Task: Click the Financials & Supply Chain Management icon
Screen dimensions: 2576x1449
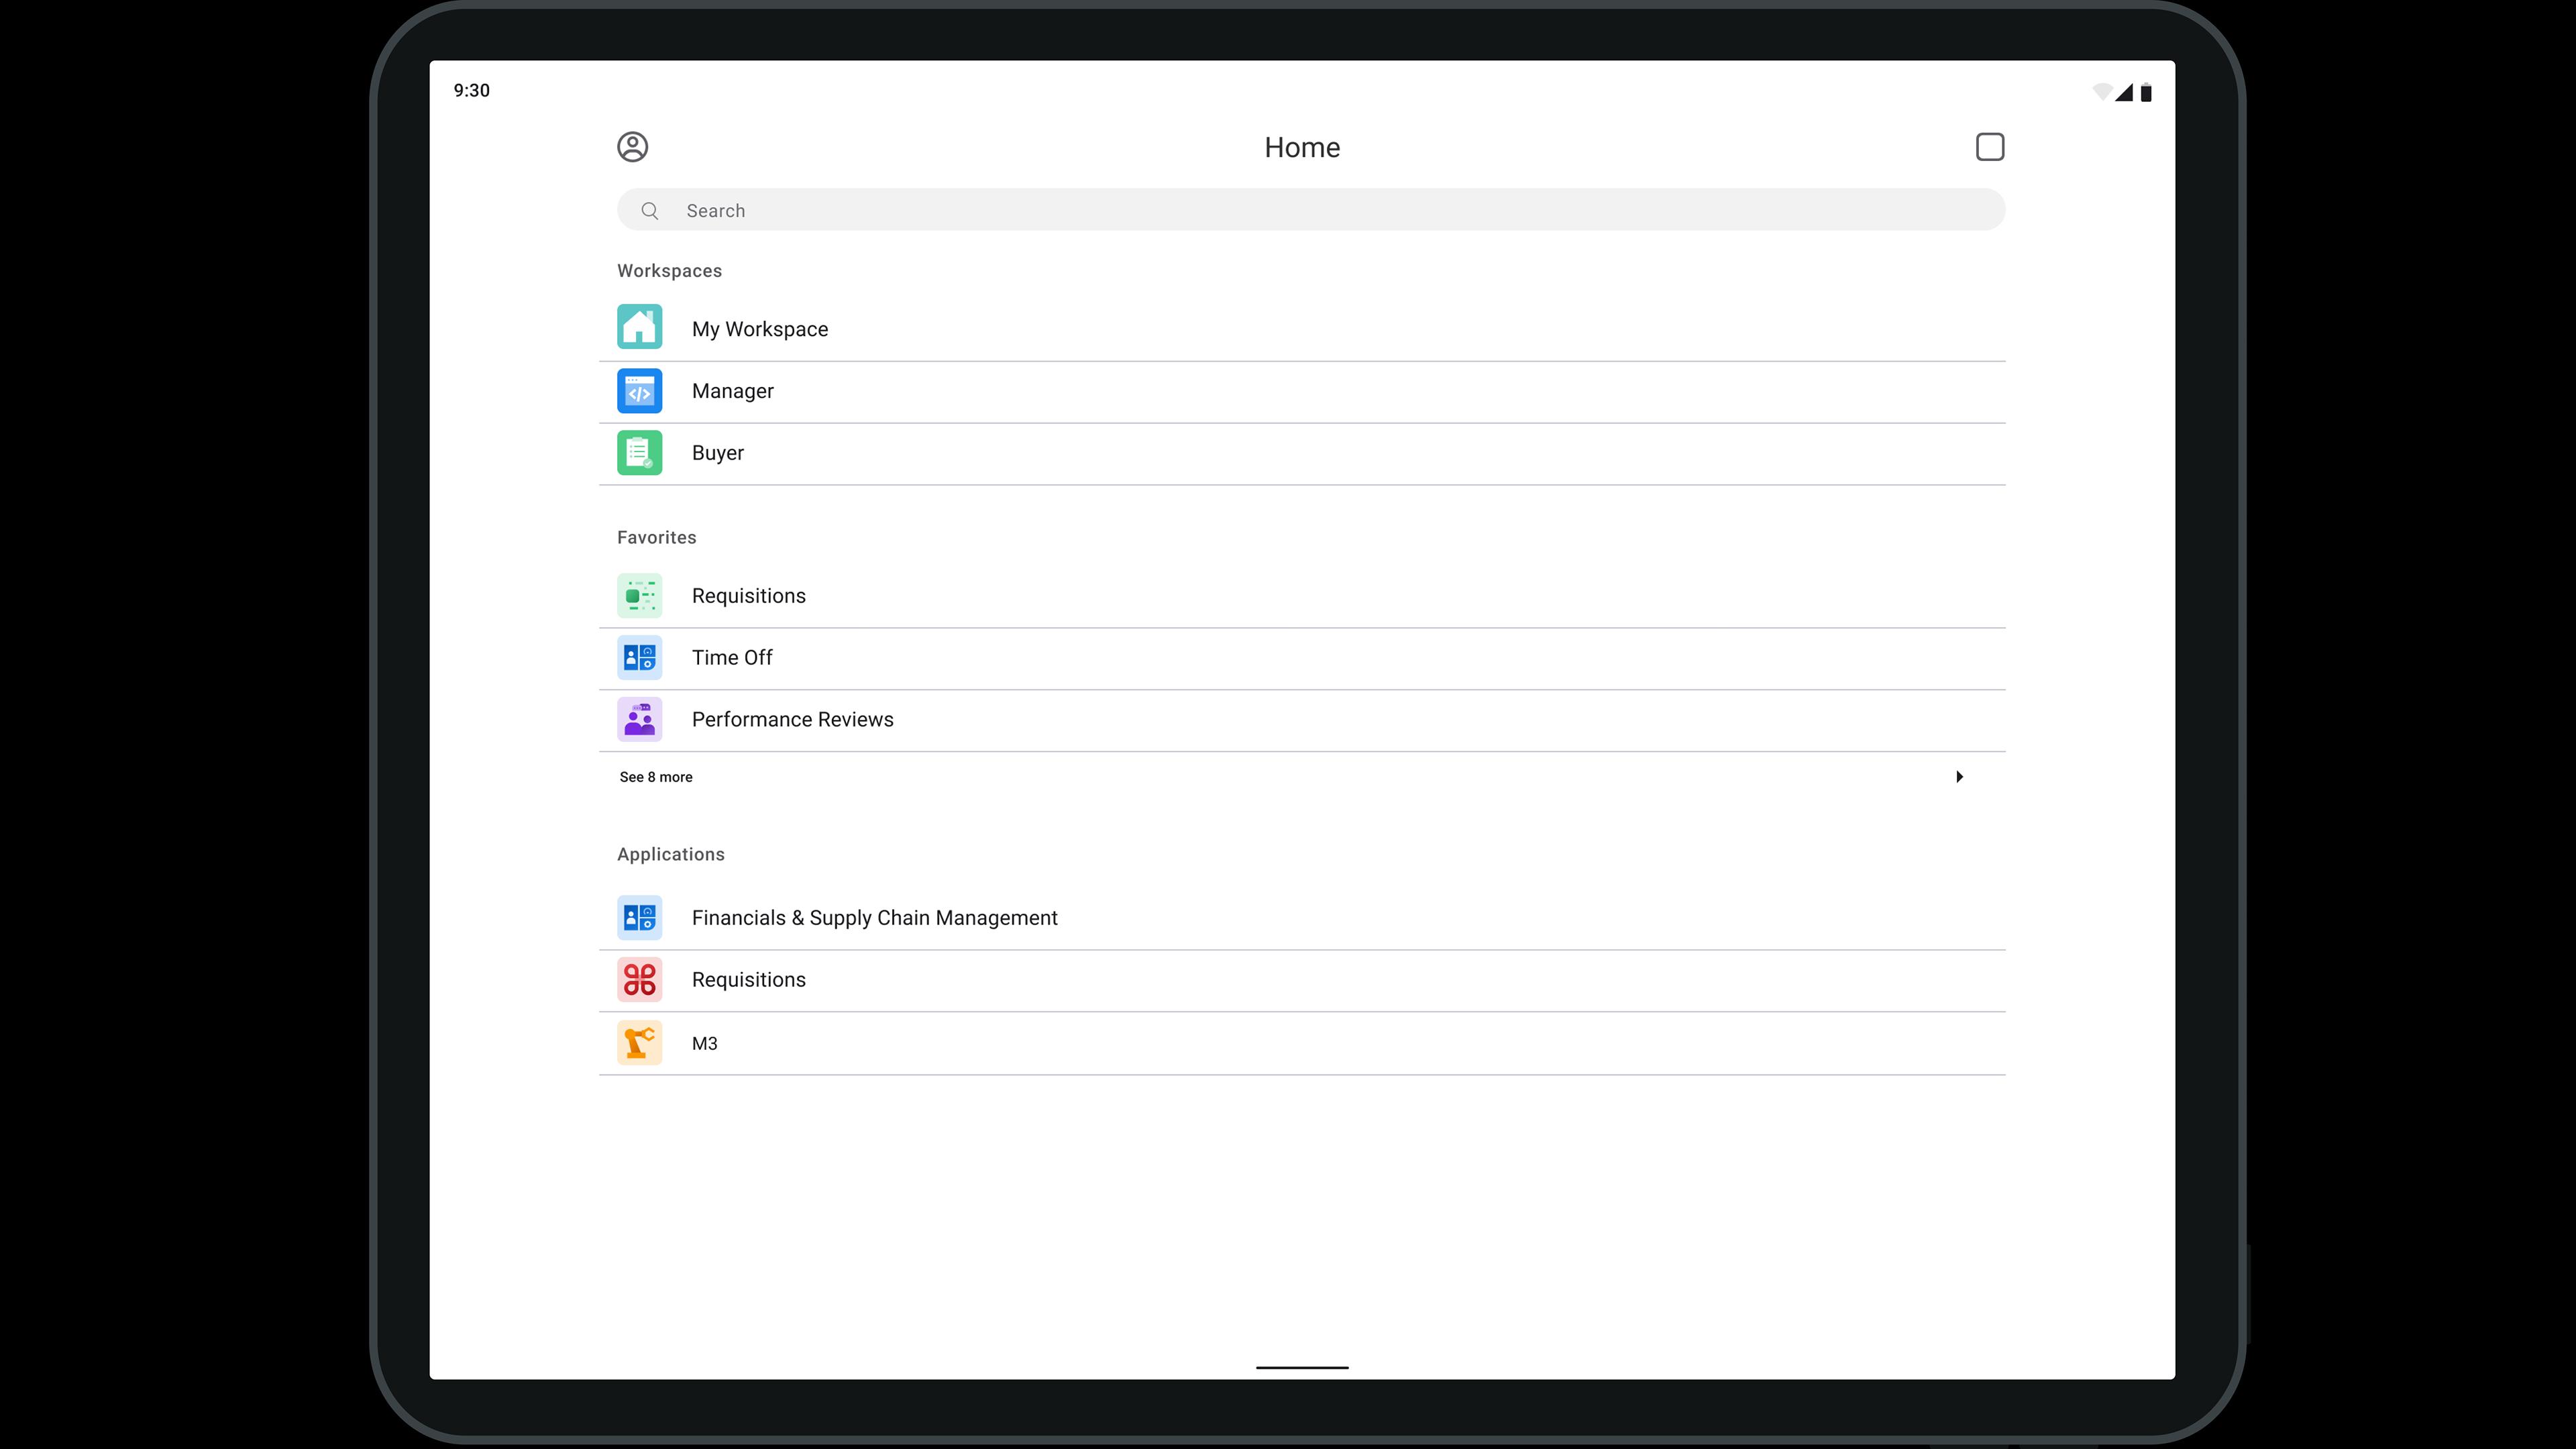Action: coord(639,918)
